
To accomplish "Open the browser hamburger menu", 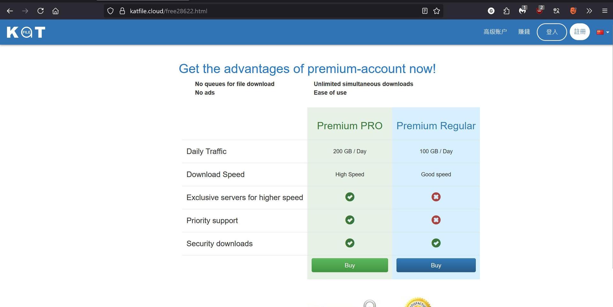I will [605, 11].
